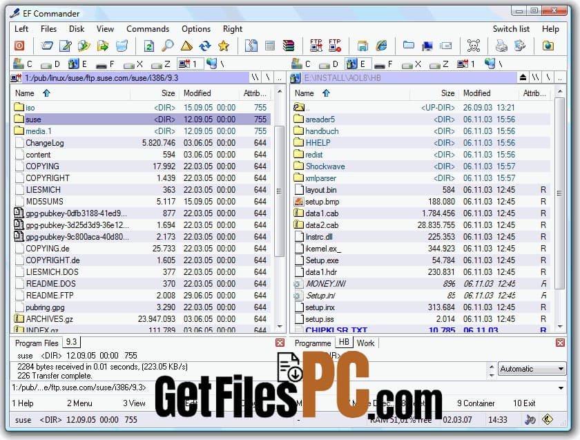The width and height of the screenshot is (580, 440).
Task: Open the Files menu
Action: (48, 29)
